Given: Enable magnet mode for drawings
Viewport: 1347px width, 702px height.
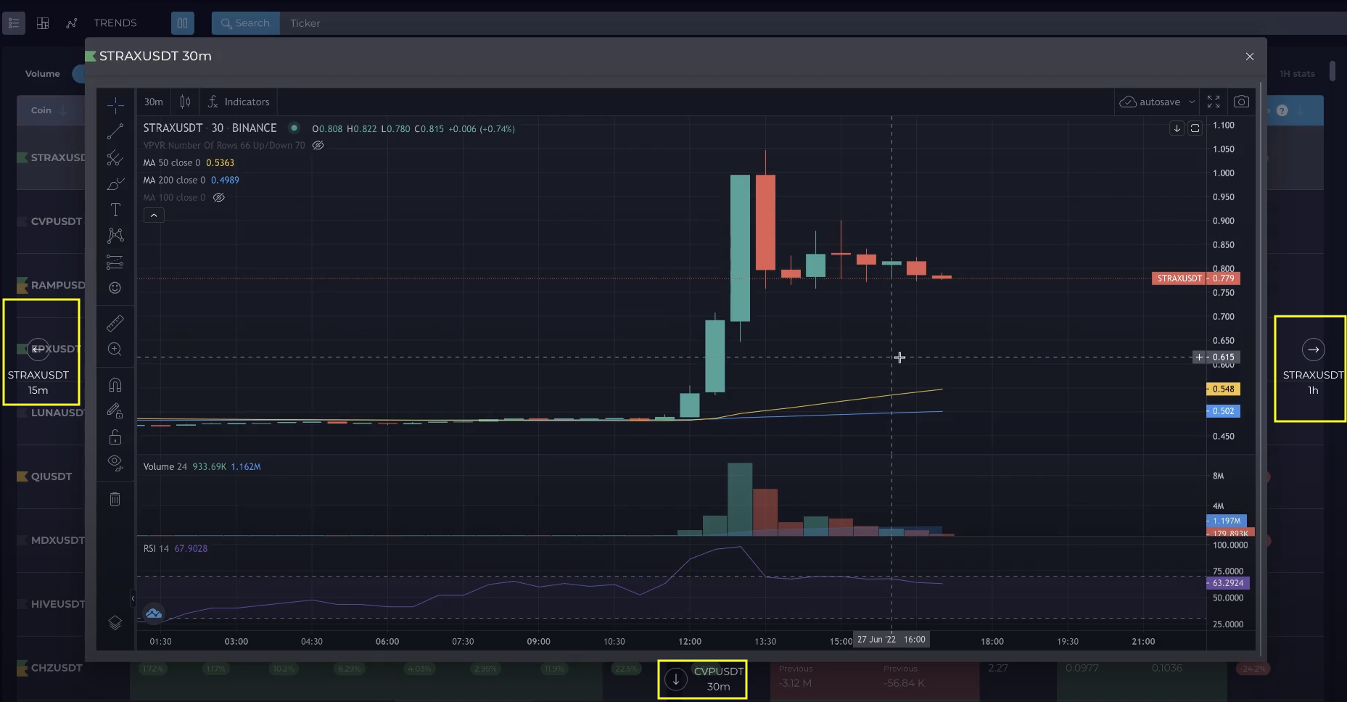Looking at the screenshot, I should click(115, 384).
